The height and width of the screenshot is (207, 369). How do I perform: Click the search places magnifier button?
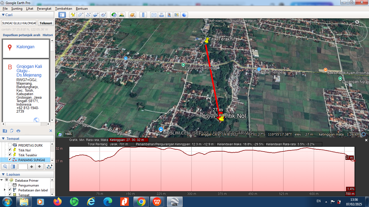(x=5, y=167)
